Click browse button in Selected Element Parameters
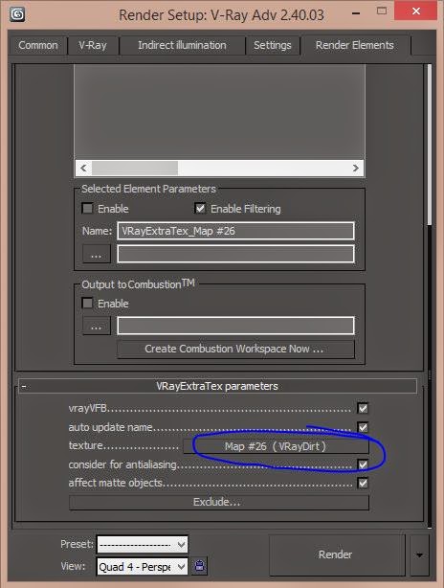 (x=97, y=254)
